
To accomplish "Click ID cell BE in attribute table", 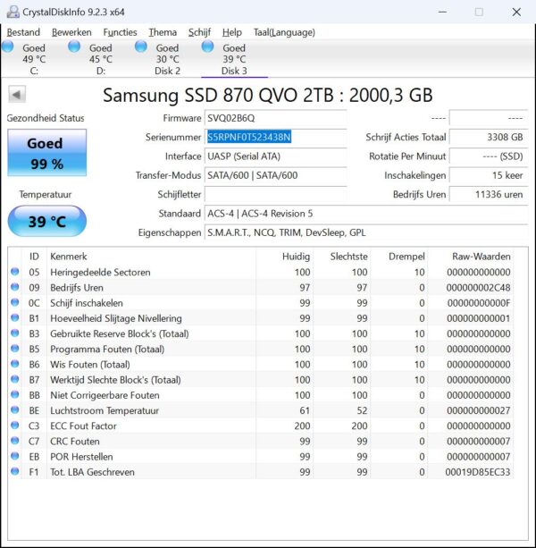I will [34, 410].
